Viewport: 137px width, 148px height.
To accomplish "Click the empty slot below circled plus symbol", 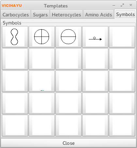I will pyautogui.click(x=42, y=59).
